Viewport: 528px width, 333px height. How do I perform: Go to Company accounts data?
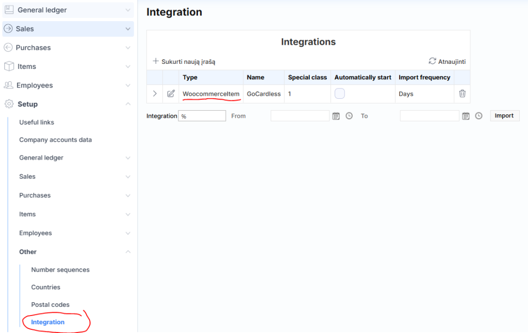tap(56, 140)
